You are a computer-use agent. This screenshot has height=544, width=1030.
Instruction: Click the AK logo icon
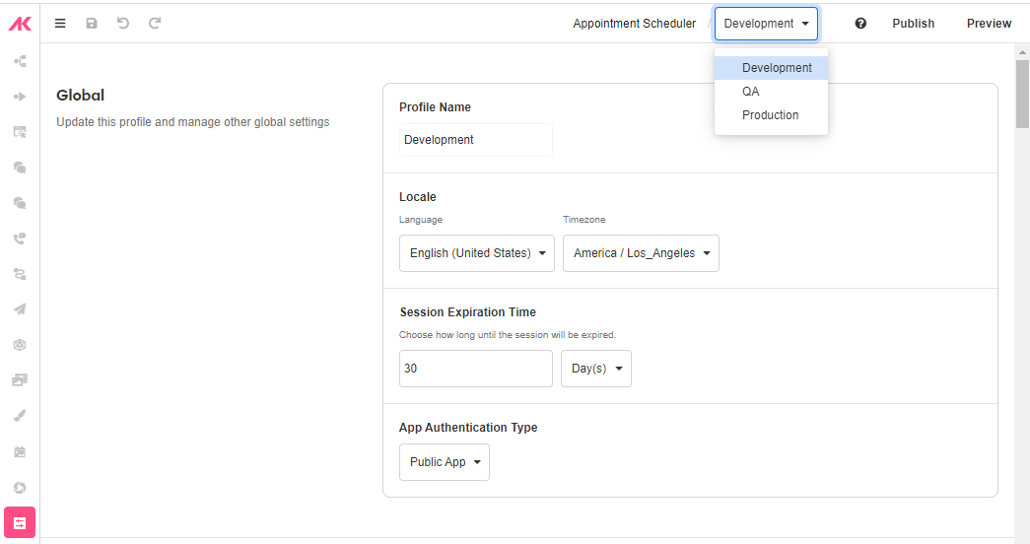click(x=20, y=24)
